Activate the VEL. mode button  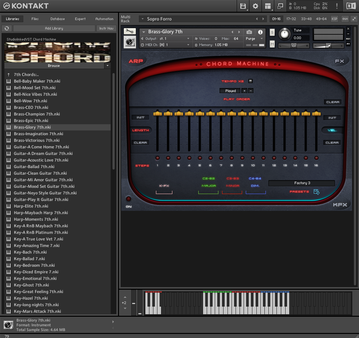click(x=332, y=130)
